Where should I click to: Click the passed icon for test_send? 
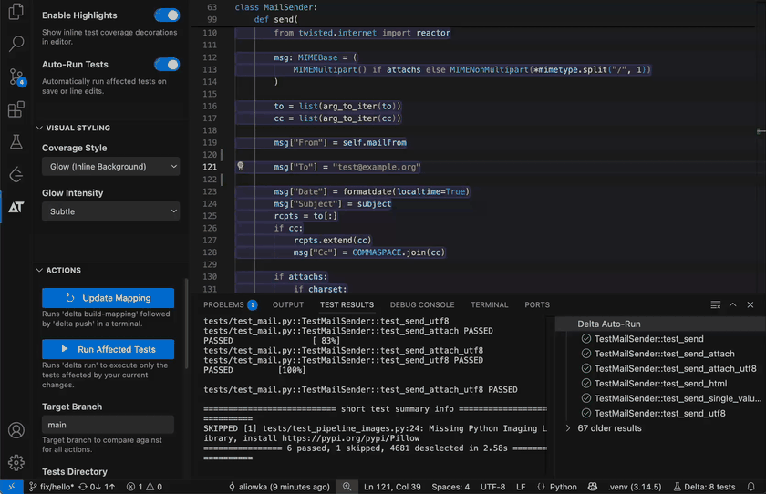click(x=586, y=339)
